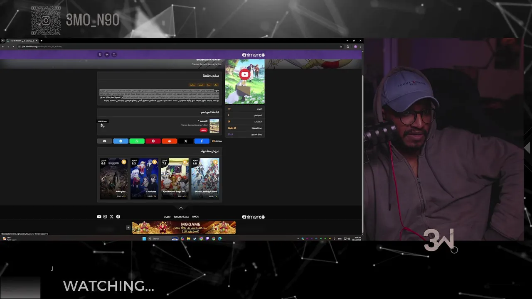Viewport: 532px width, 299px height.
Task: Click play icon on Arknights card
Action: pyautogui.click(x=124, y=162)
